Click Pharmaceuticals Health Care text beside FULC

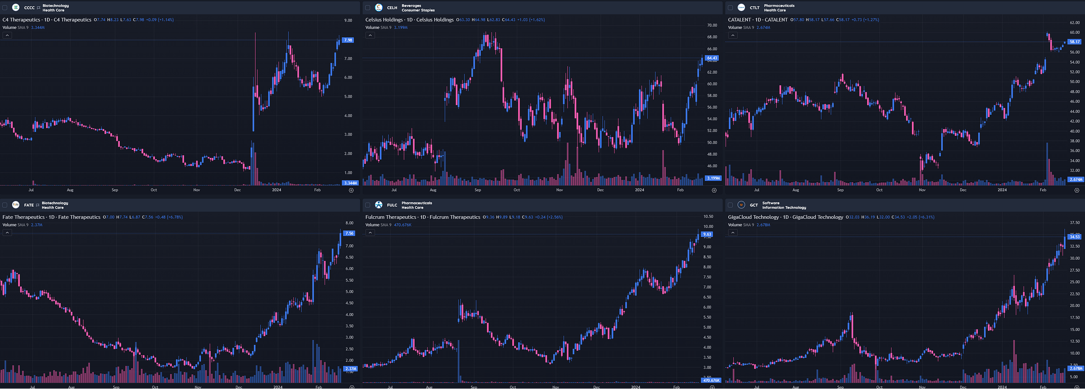[x=416, y=205]
